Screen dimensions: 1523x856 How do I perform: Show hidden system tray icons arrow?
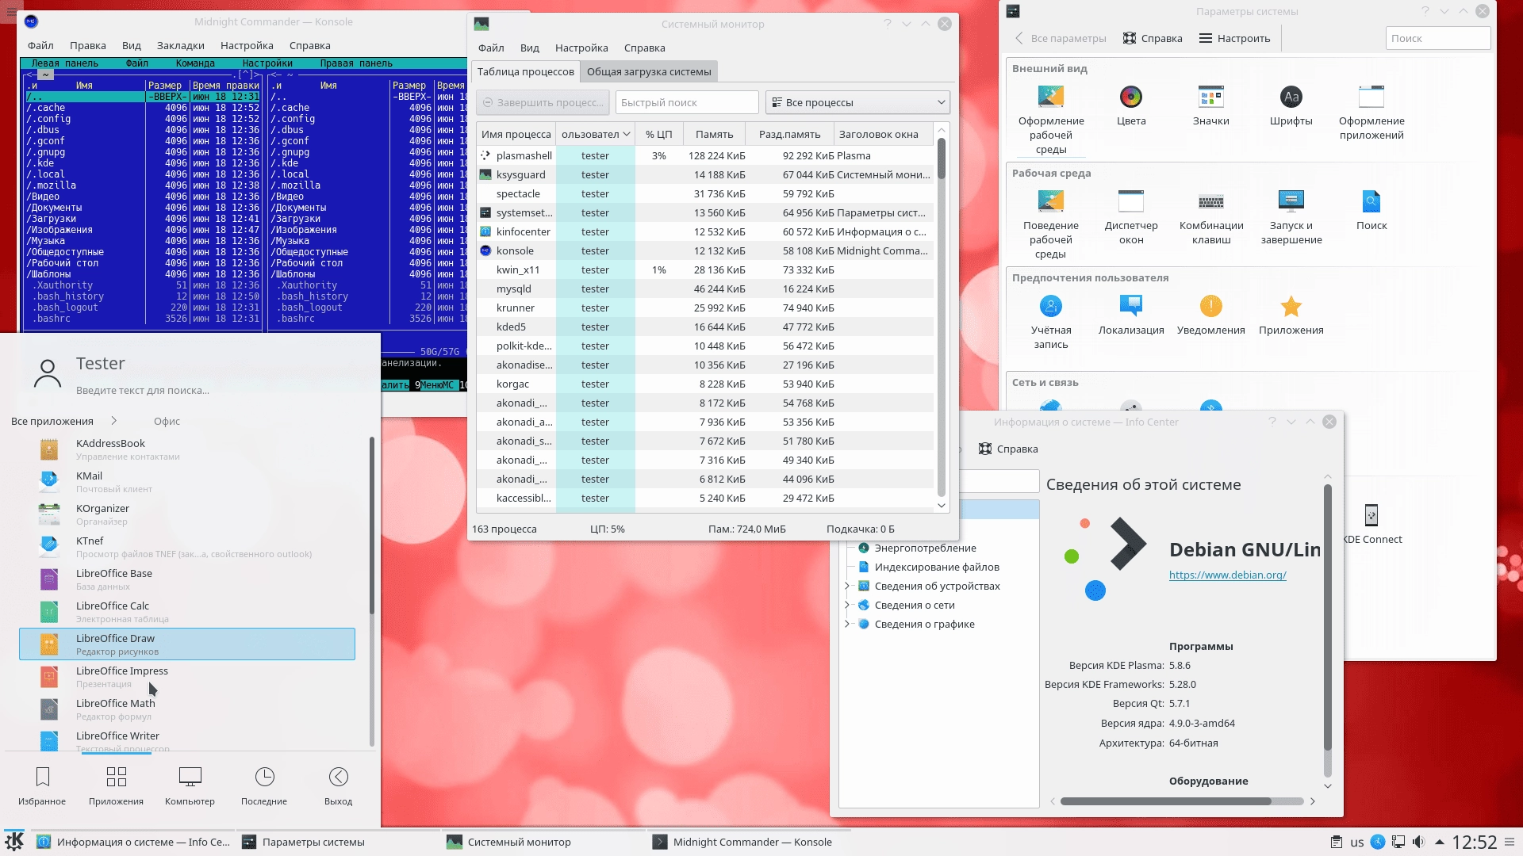point(1439,842)
